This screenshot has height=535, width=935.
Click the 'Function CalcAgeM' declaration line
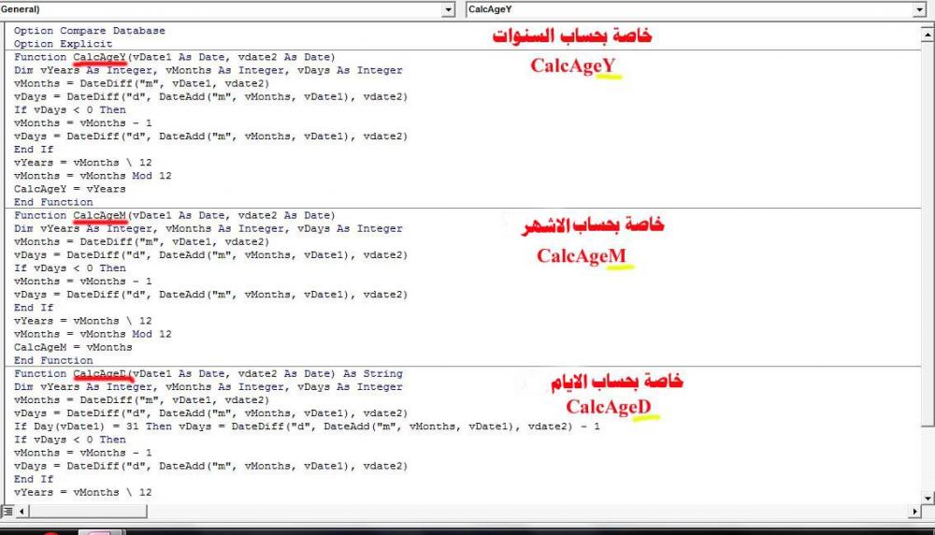click(x=175, y=215)
